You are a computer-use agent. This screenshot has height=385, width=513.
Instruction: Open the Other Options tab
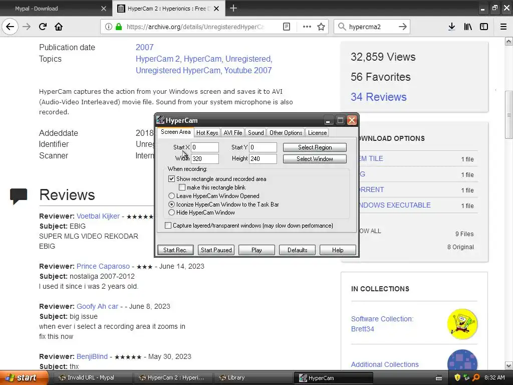point(286,132)
